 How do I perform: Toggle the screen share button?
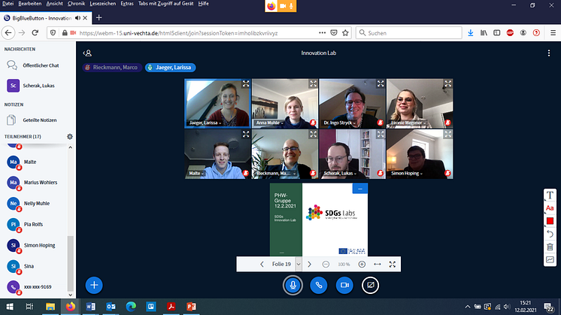(x=370, y=285)
